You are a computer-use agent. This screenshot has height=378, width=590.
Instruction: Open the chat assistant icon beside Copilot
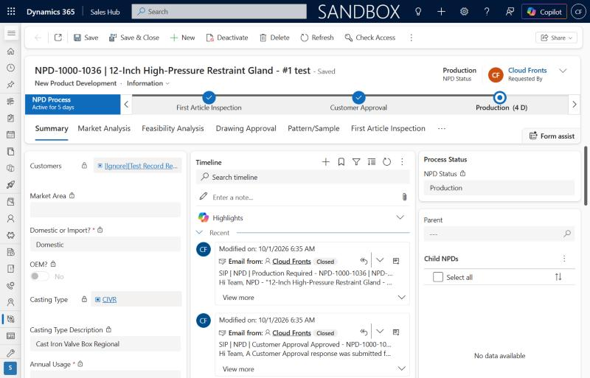click(510, 12)
